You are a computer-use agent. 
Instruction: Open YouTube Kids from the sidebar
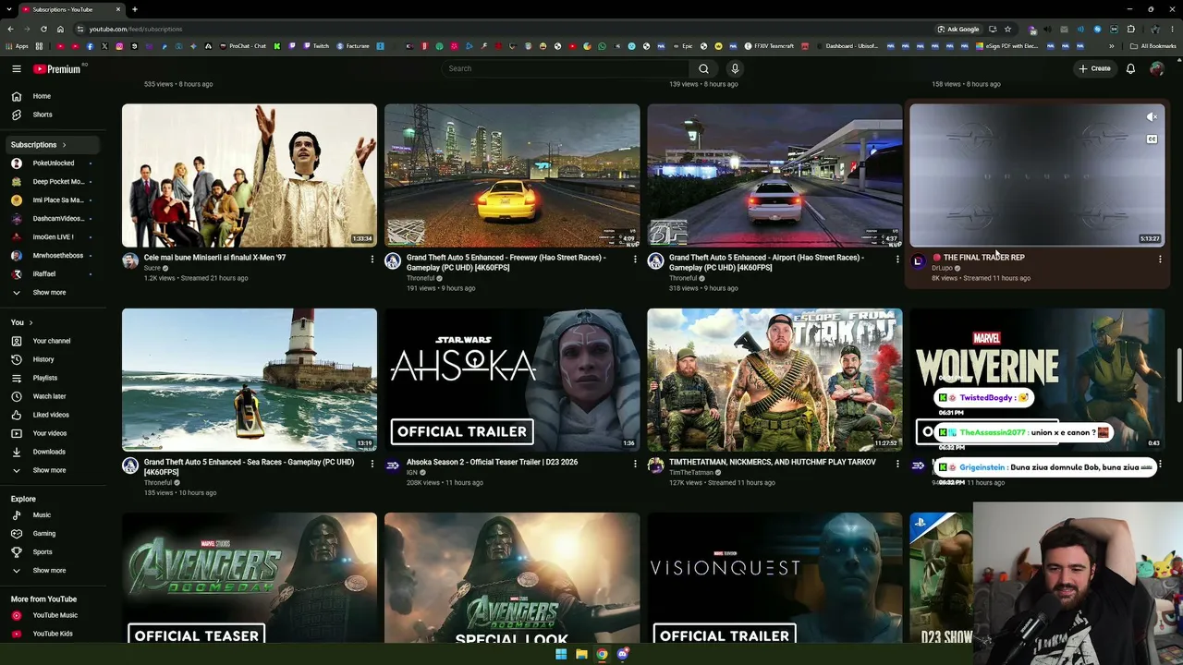point(51,634)
